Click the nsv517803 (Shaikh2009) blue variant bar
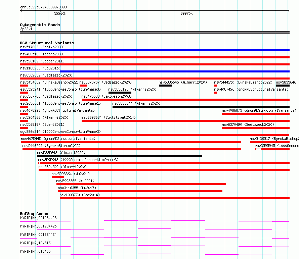299x259 pixels. (x=155, y=50)
